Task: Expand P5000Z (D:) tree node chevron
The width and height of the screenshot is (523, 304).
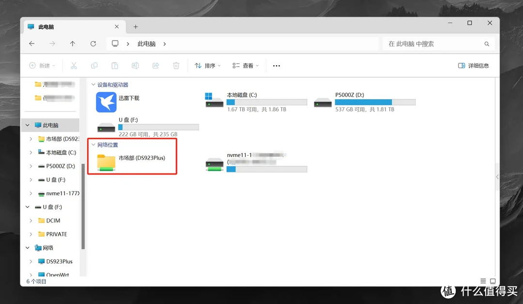Action: [x=31, y=166]
